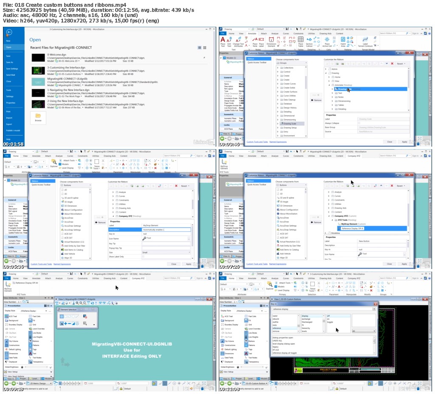Open Display Style dropdown in 00:09:18 View Attributes

(x=32, y=311)
